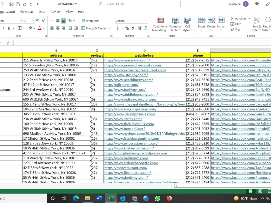This screenshot has width=271, height=203.
Task: Open Conditional Formatting
Action: pyautogui.click(x=160, y=24)
